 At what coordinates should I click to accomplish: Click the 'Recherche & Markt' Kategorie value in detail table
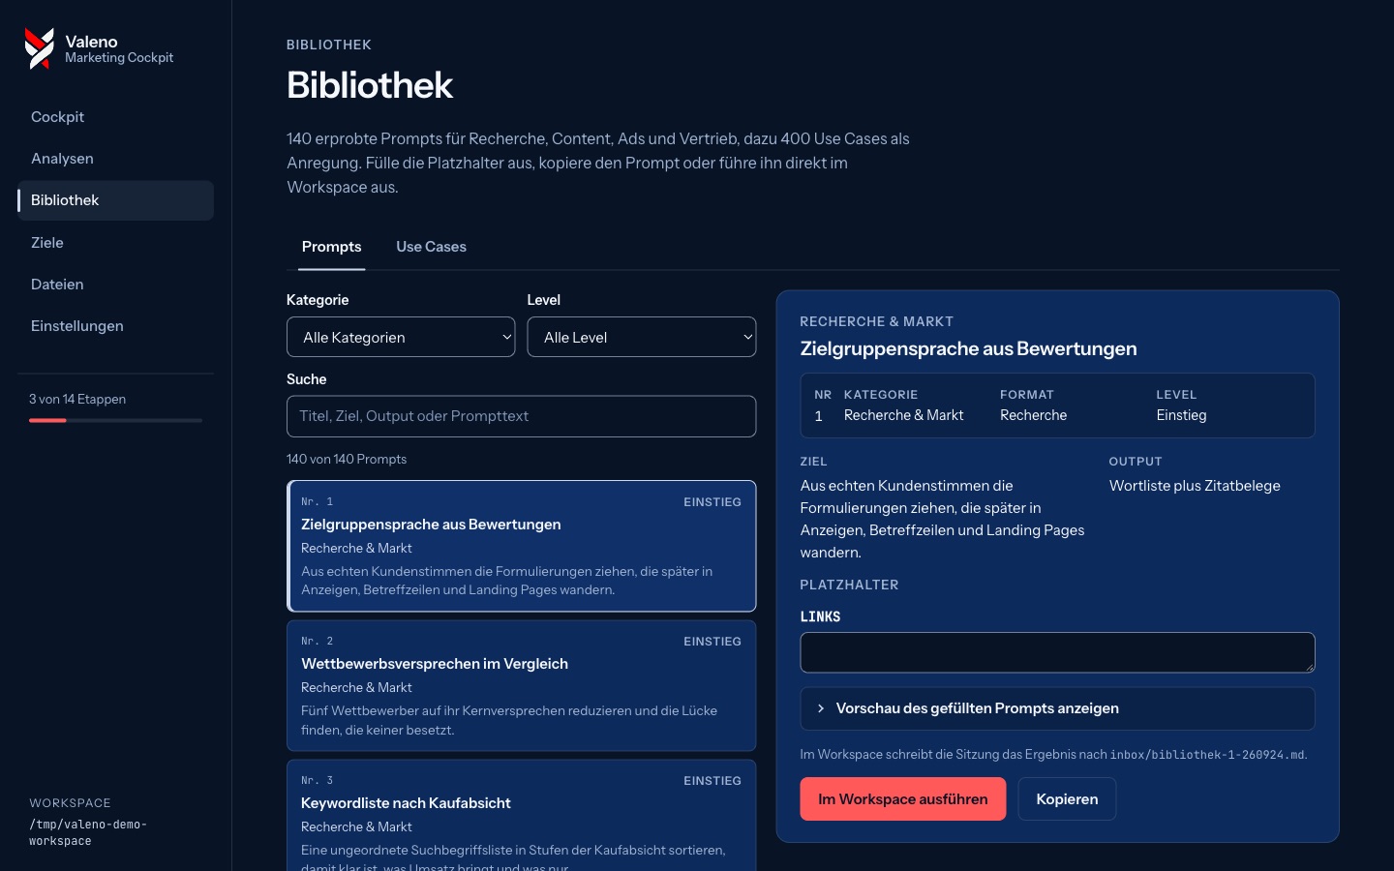(x=903, y=415)
